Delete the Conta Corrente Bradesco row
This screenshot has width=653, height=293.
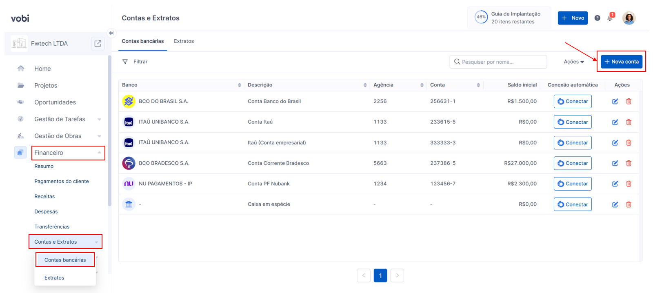pos(629,163)
